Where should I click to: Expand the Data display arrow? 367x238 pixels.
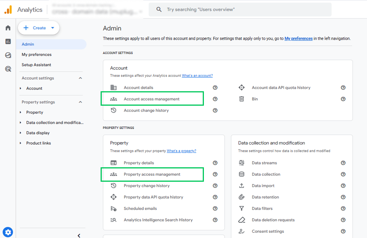tap(21, 133)
